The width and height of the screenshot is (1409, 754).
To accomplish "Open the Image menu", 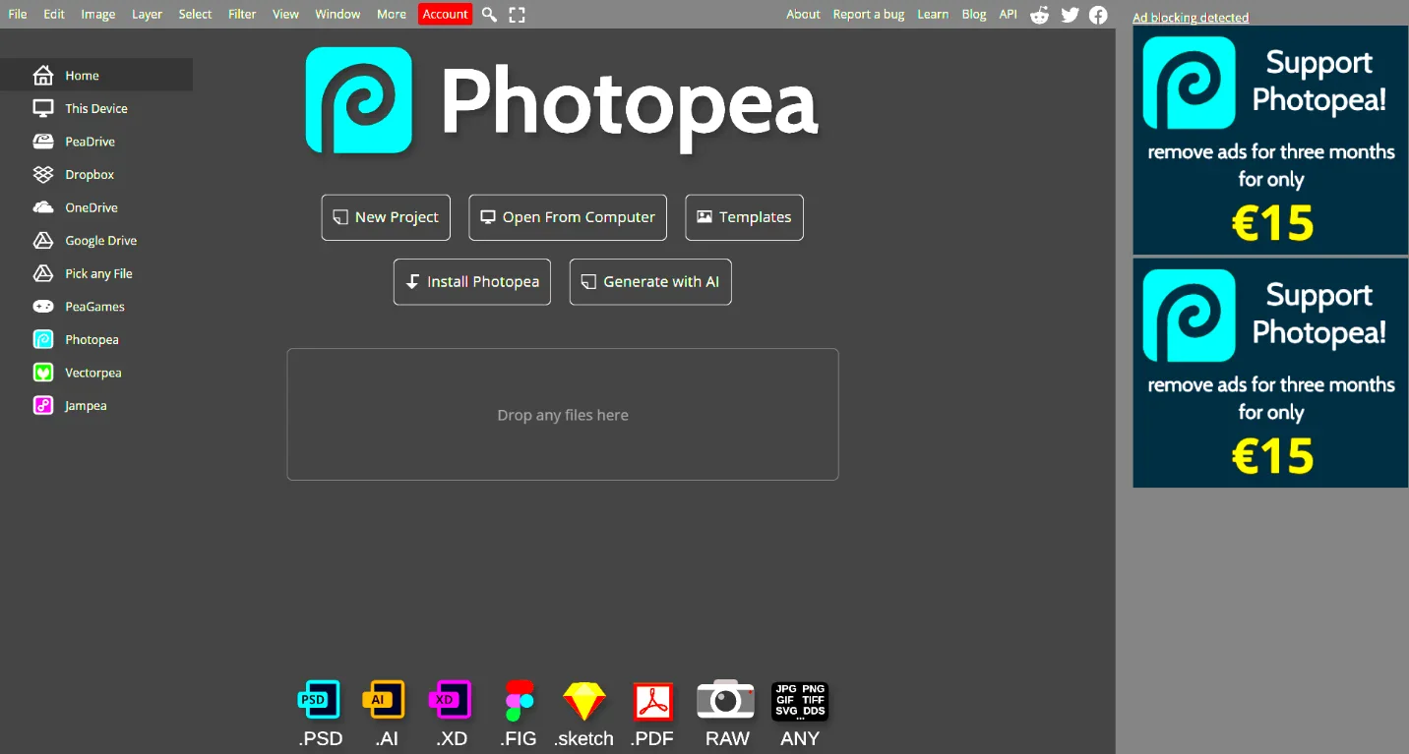I will (x=98, y=15).
